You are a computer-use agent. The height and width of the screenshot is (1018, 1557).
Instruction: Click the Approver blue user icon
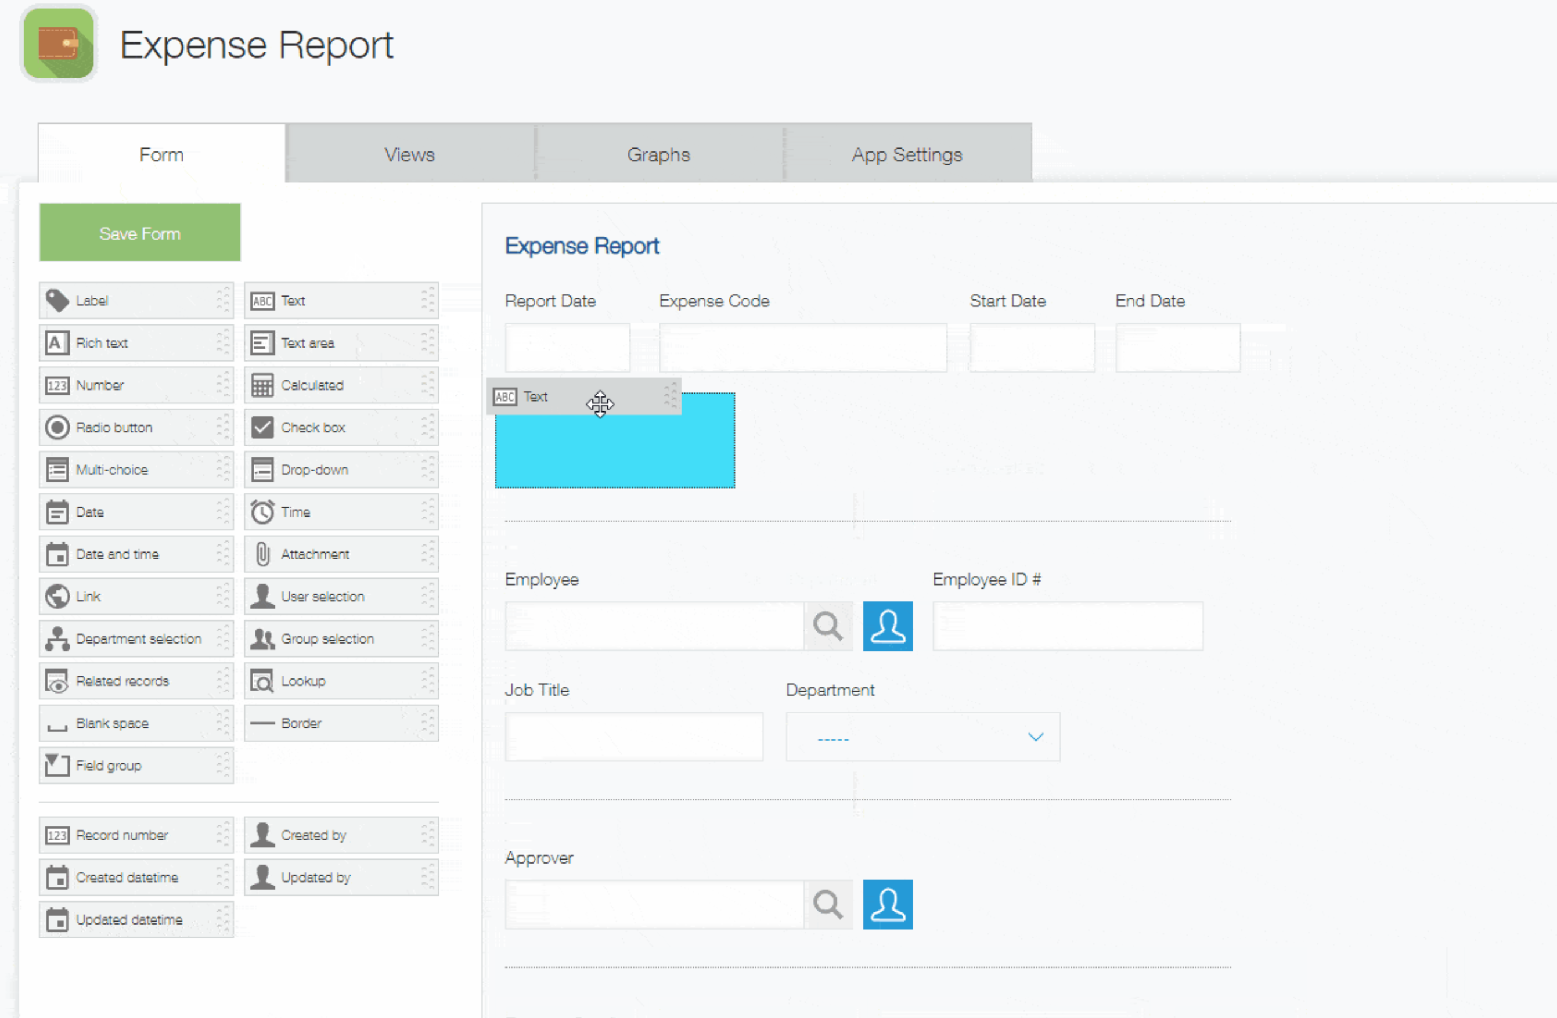pyautogui.click(x=887, y=905)
